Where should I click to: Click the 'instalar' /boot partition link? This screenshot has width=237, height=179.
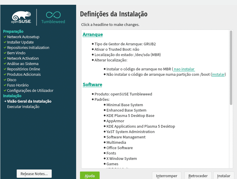pos(218,74)
